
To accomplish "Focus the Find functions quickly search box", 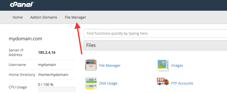I will [x=155, y=33].
